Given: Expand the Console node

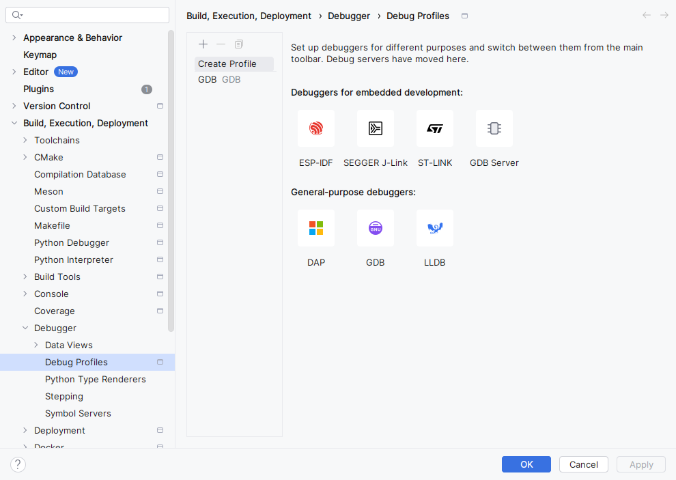Looking at the screenshot, I should pyautogui.click(x=25, y=294).
